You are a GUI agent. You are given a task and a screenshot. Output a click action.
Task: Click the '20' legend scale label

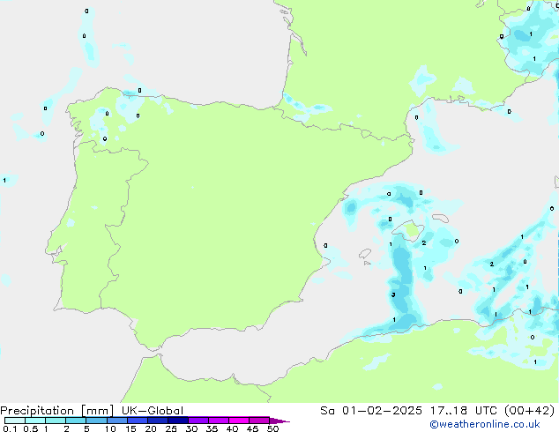tap(151, 428)
